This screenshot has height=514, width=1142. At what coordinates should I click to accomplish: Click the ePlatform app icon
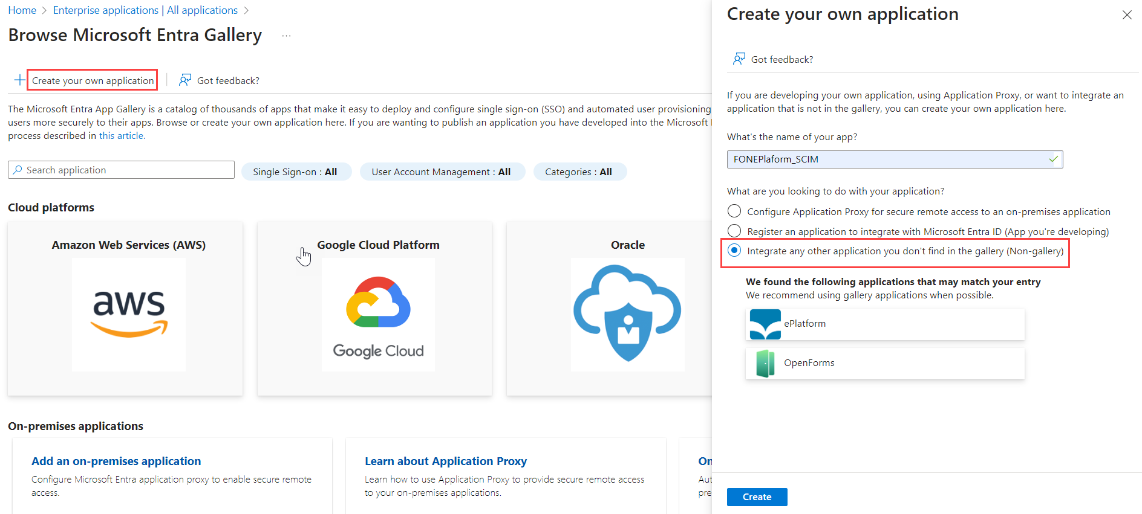[x=765, y=324]
